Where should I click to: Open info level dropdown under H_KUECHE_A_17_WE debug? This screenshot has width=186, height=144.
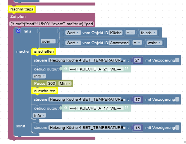[x=39, y=115]
